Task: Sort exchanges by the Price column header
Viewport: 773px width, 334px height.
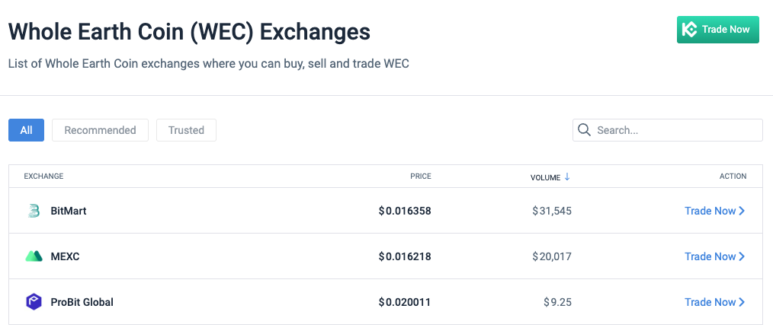Action: [x=420, y=177]
